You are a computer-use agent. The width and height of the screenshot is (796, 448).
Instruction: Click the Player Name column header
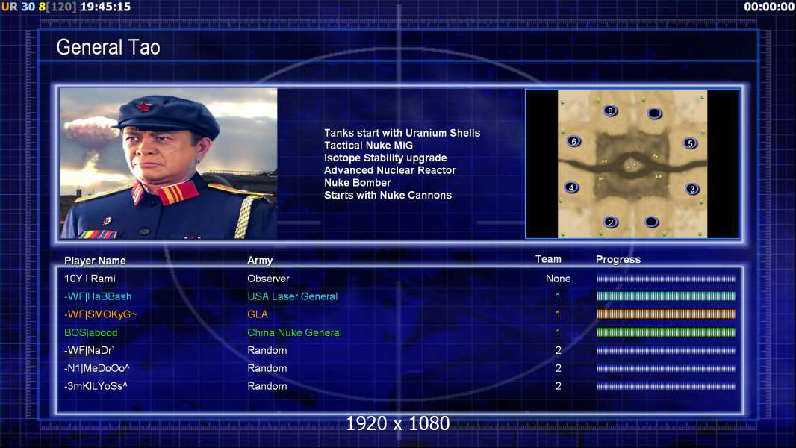tap(95, 261)
